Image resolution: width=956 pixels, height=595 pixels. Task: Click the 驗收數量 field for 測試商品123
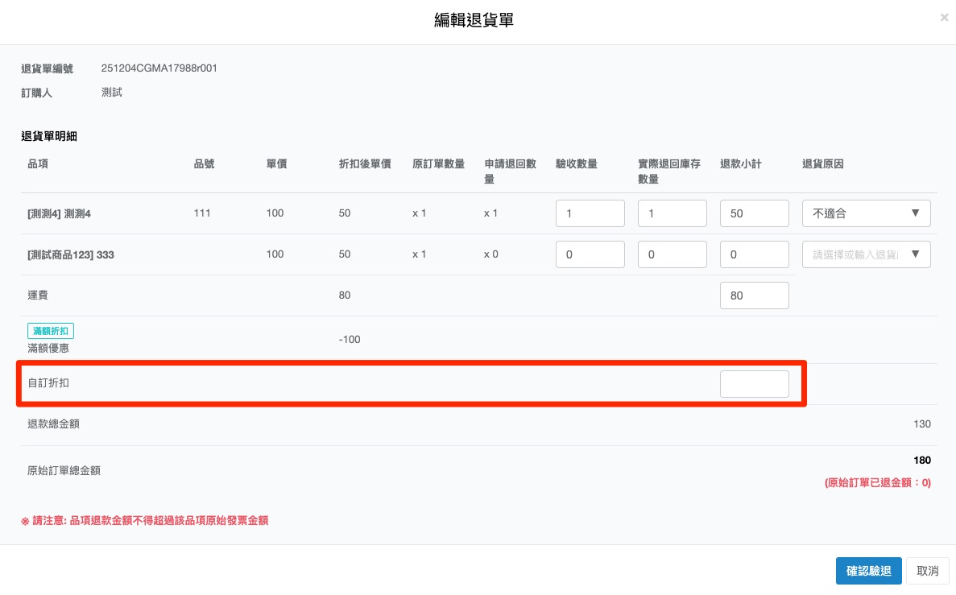click(x=590, y=254)
